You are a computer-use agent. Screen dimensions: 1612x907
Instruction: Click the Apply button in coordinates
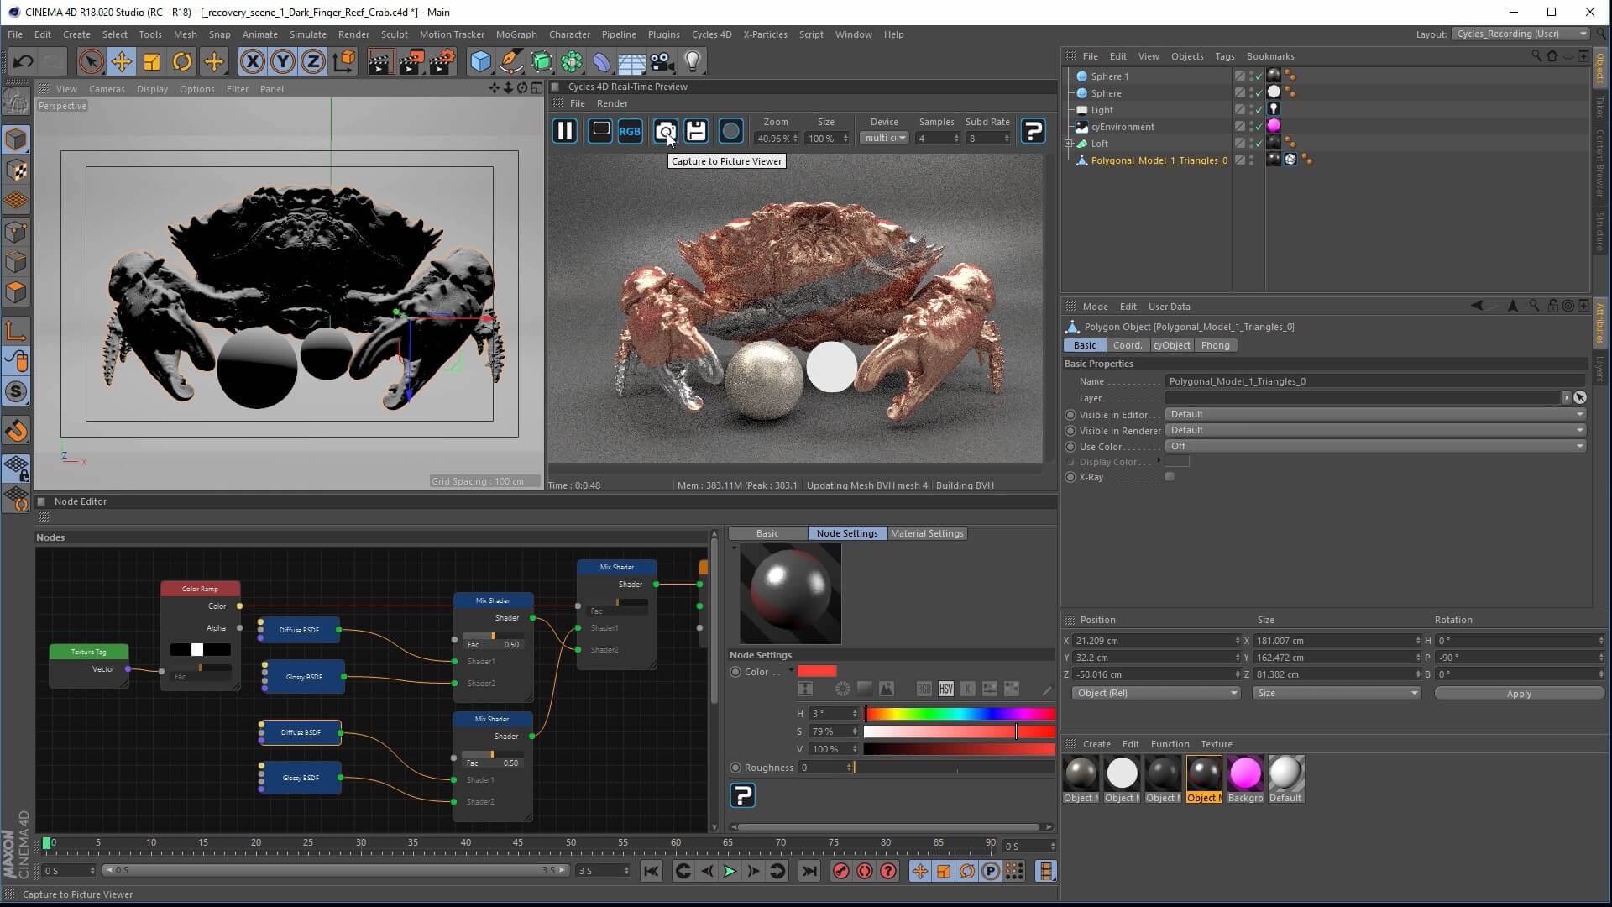click(x=1518, y=694)
